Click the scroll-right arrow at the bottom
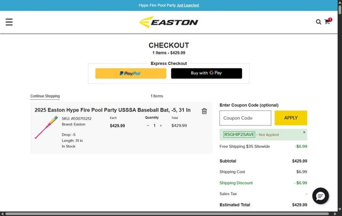Screen dimensions: 342x216 point(335,214)
